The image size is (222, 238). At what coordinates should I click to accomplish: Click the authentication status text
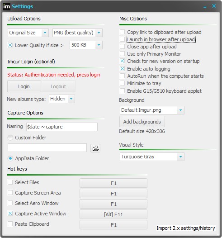click(x=54, y=75)
